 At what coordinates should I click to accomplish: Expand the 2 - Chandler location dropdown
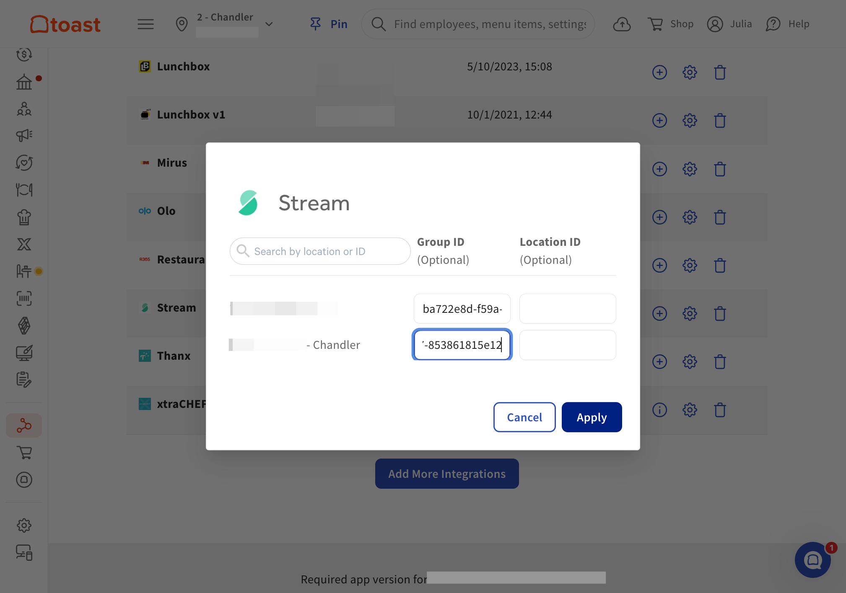tap(269, 24)
